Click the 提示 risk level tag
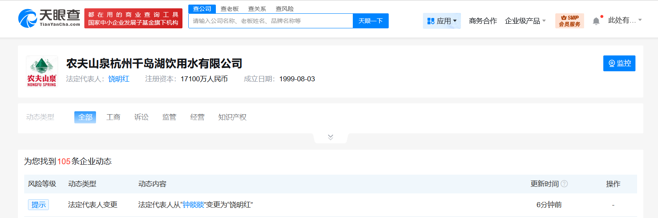This screenshot has width=658, height=218. pyautogui.click(x=38, y=205)
